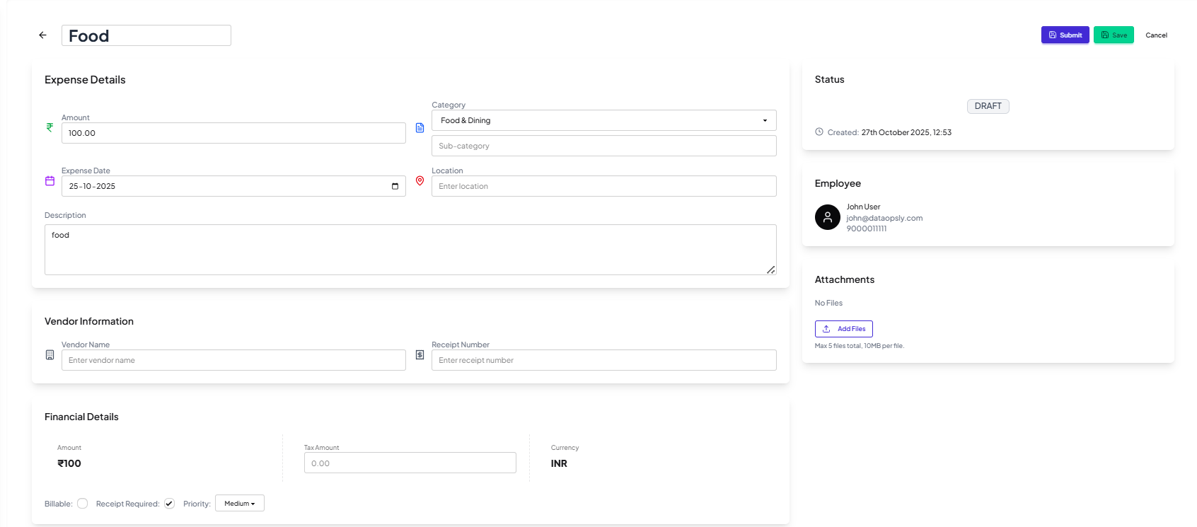
Task: Open the date picker in Expense Date
Action: (395, 187)
